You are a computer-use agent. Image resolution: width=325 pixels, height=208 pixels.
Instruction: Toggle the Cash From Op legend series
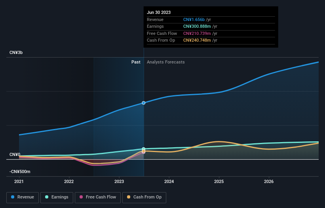click(x=144, y=197)
